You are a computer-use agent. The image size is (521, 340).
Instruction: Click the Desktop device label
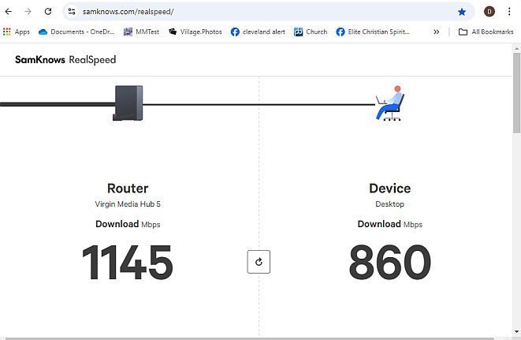click(x=389, y=204)
